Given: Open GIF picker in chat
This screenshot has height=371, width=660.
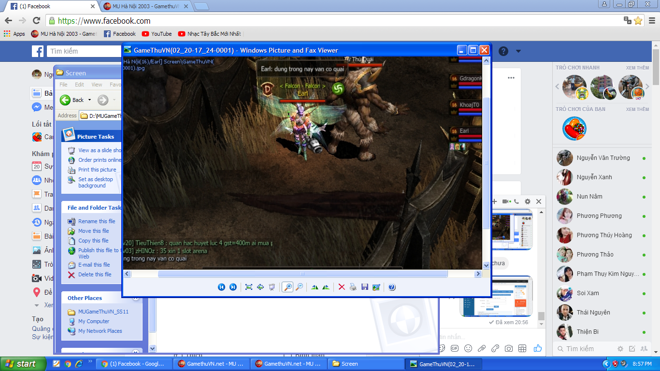Looking at the screenshot, I should point(455,348).
